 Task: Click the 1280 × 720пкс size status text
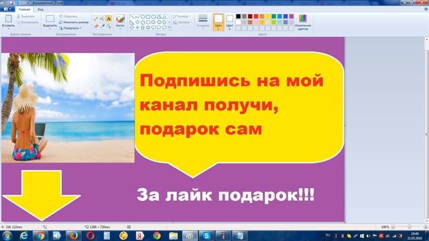click(100, 227)
